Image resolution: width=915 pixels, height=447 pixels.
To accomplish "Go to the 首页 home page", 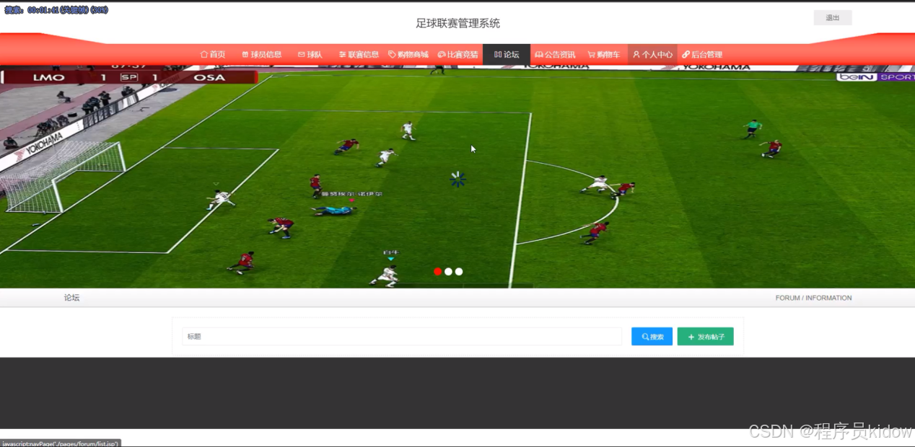I will pos(213,54).
